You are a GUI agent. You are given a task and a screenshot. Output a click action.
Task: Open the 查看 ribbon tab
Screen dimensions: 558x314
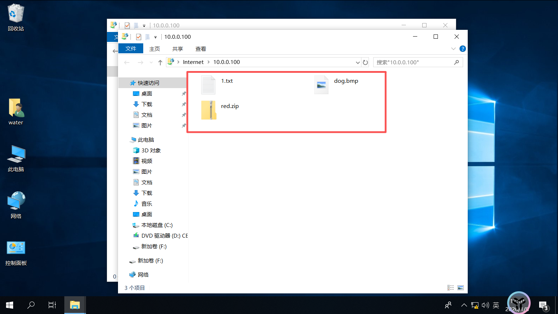(x=201, y=49)
